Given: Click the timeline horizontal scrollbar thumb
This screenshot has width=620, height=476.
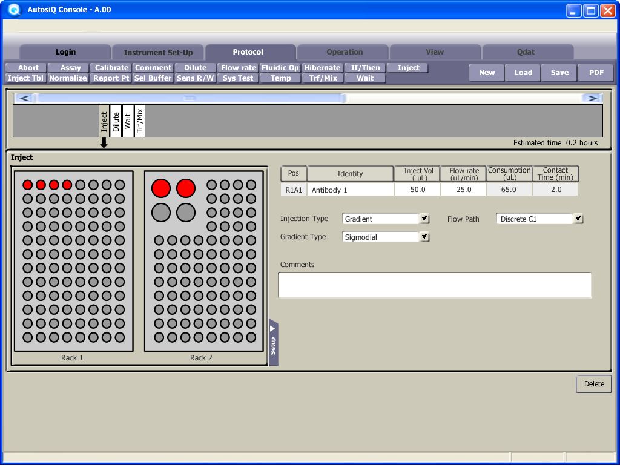Looking at the screenshot, I should pos(191,98).
